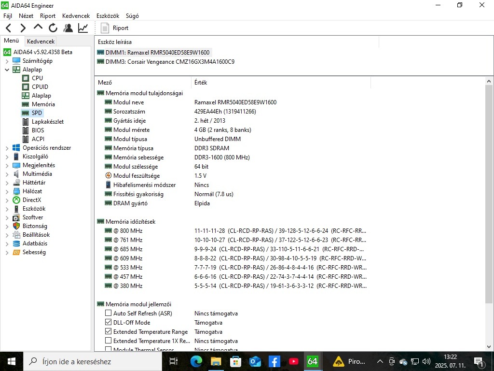This screenshot has height=371, width=494.
Task: Open Microsoft Store from the taskbar
Action: coord(235,361)
